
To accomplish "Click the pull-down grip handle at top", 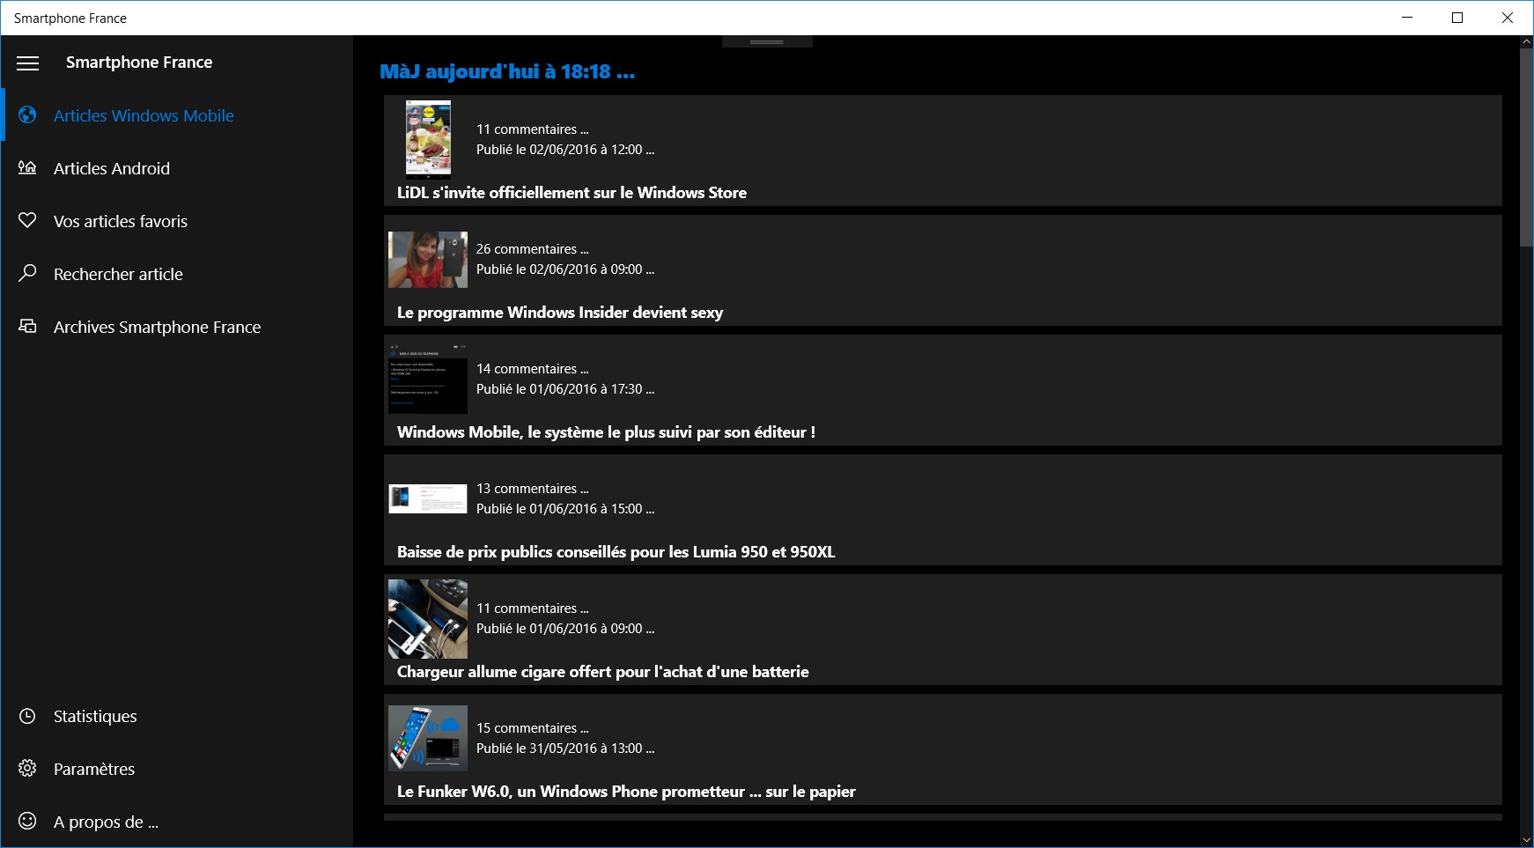I will (x=767, y=41).
